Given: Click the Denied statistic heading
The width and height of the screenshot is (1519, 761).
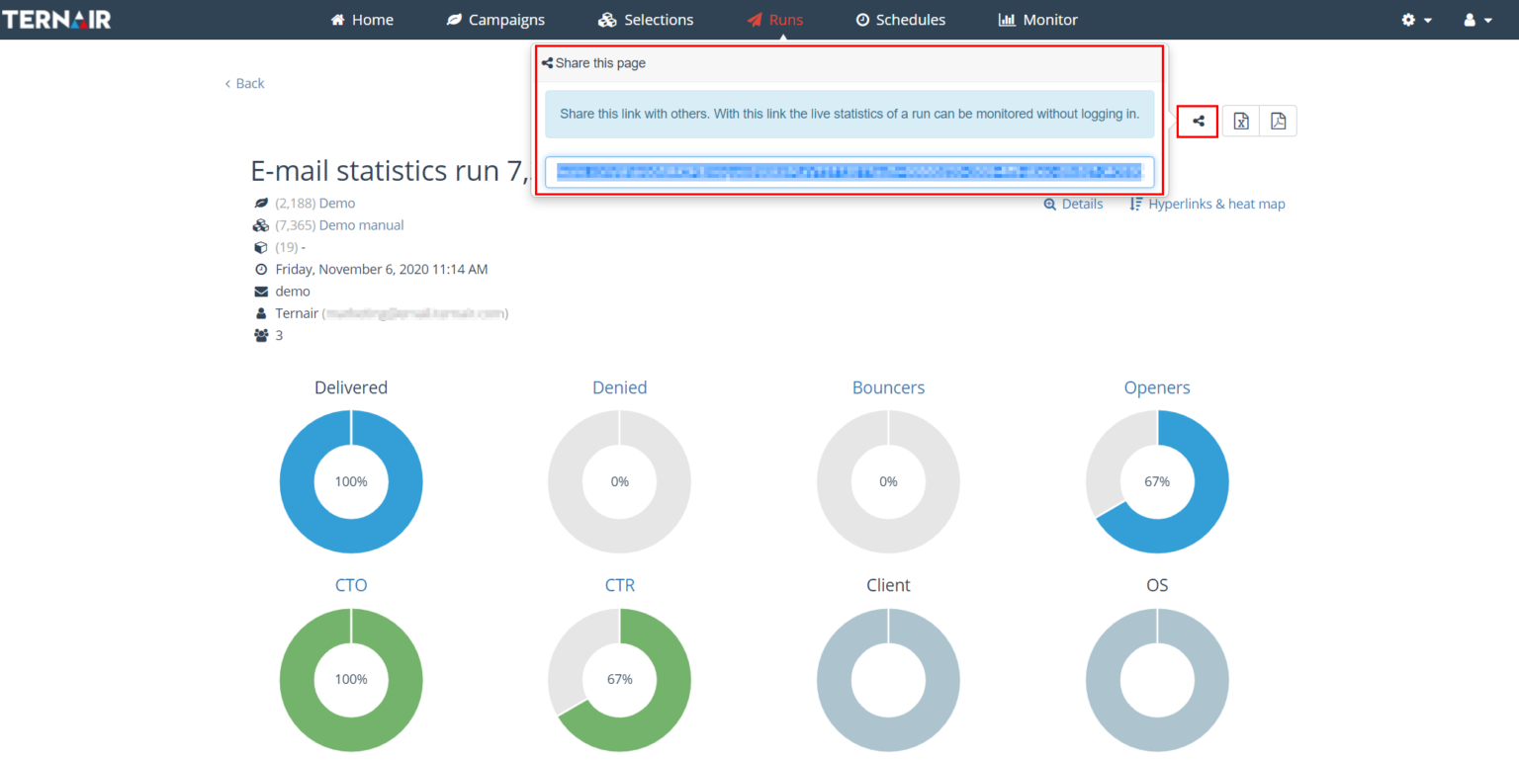Looking at the screenshot, I should click(x=620, y=387).
